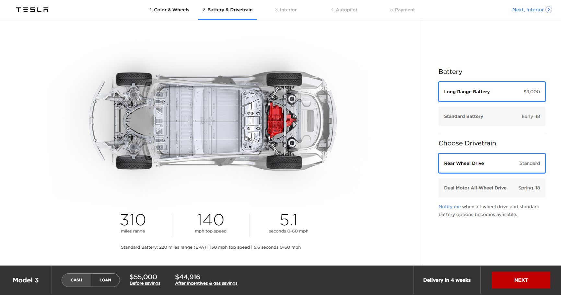Click the $44,916 price text
This screenshot has height=295, width=561.
pos(188,277)
